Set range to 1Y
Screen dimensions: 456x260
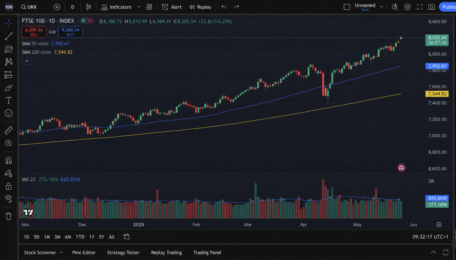pos(92,237)
